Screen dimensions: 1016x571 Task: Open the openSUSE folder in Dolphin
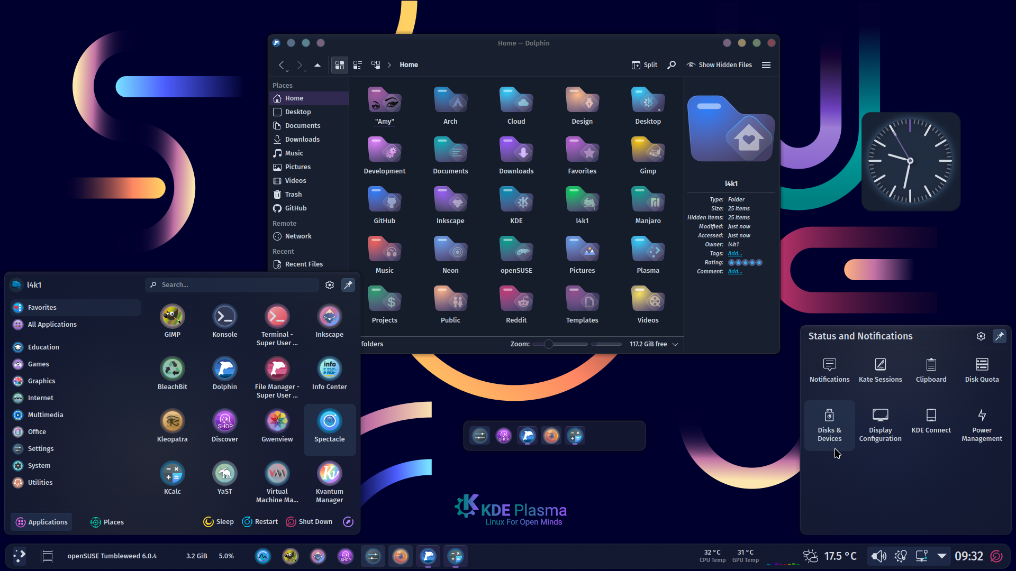tap(516, 255)
